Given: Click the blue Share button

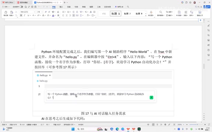Looking at the screenshot, I should click(207, 7).
